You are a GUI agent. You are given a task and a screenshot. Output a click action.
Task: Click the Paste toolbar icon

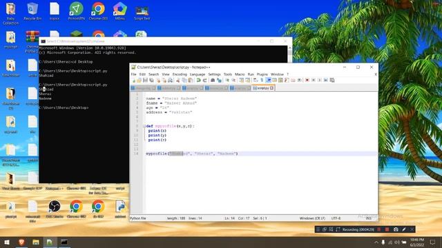(x=191, y=80)
